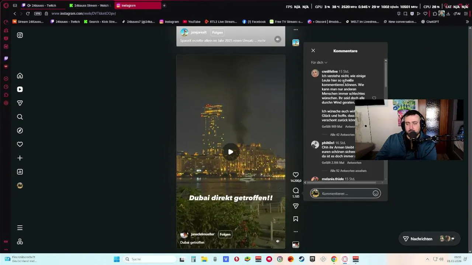The image size is (472, 265).
Task: Toggle mute on the Dubai reel
Action: (278, 241)
